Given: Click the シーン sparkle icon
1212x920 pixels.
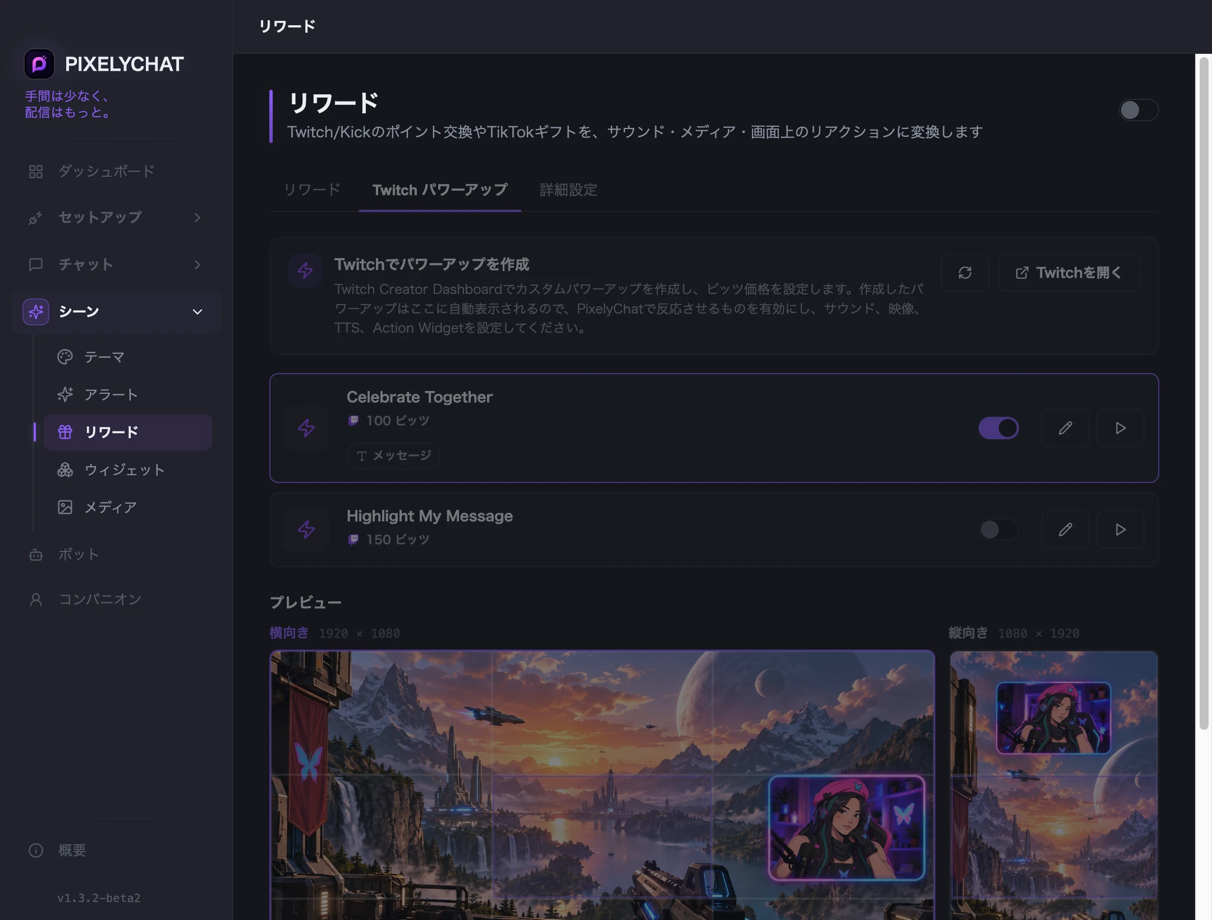Looking at the screenshot, I should click(x=36, y=311).
